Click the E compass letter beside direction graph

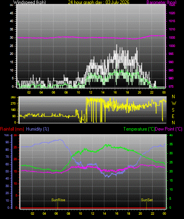click(173, 116)
